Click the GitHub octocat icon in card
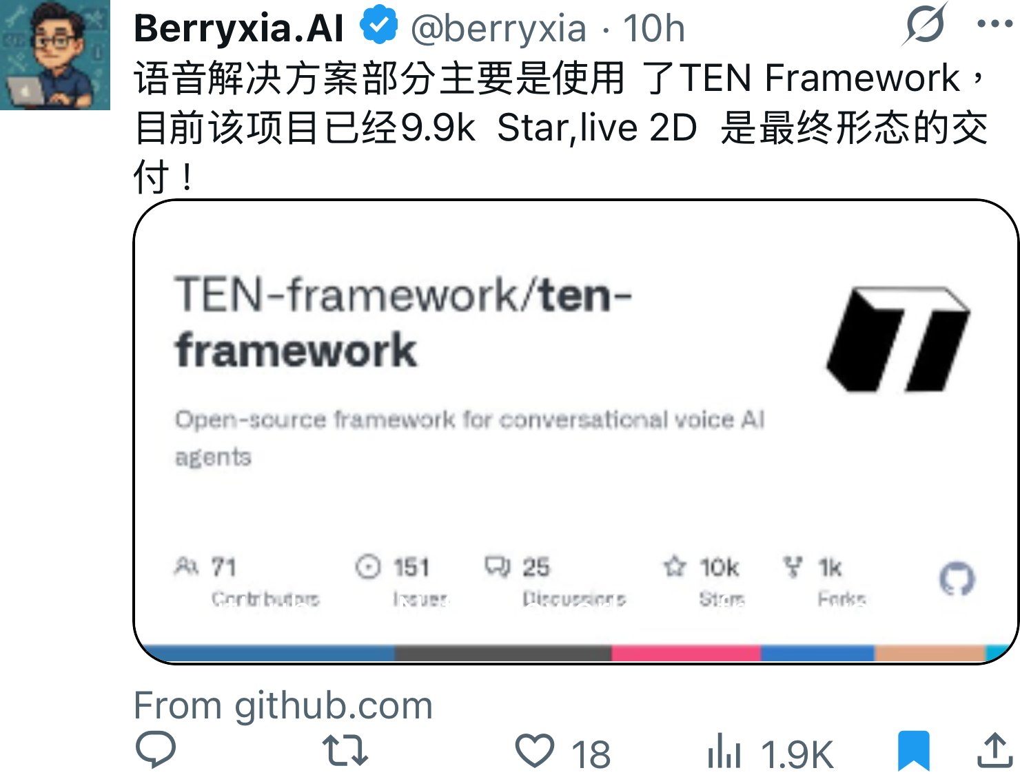 tap(957, 579)
